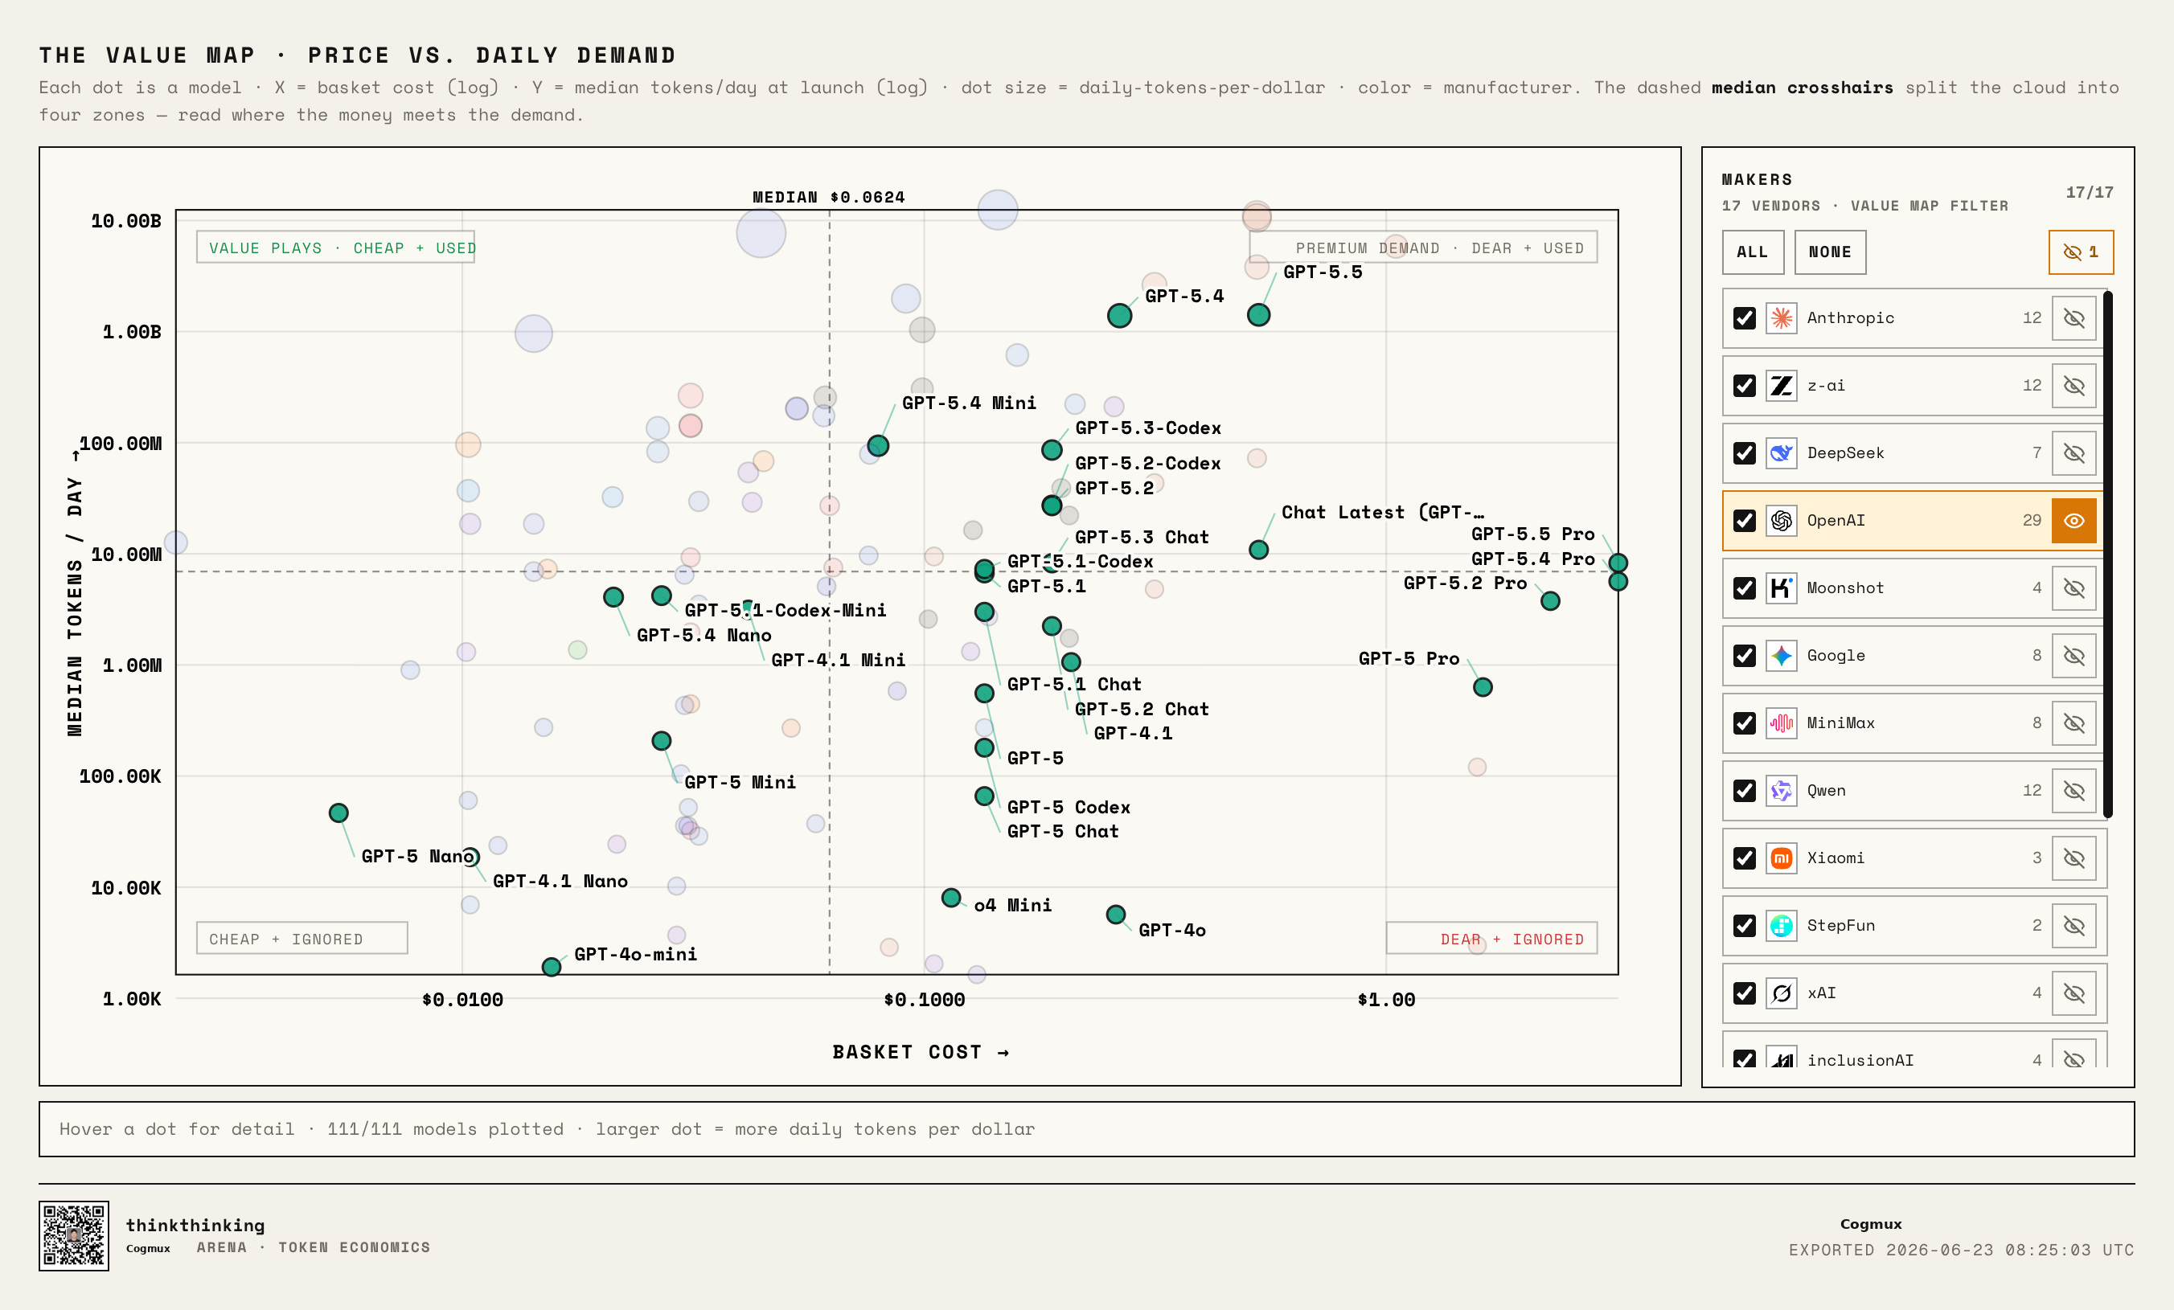Uncheck the Anthropic vendor checkbox
2174x1310 pixels.
[x=1745, y=317]
